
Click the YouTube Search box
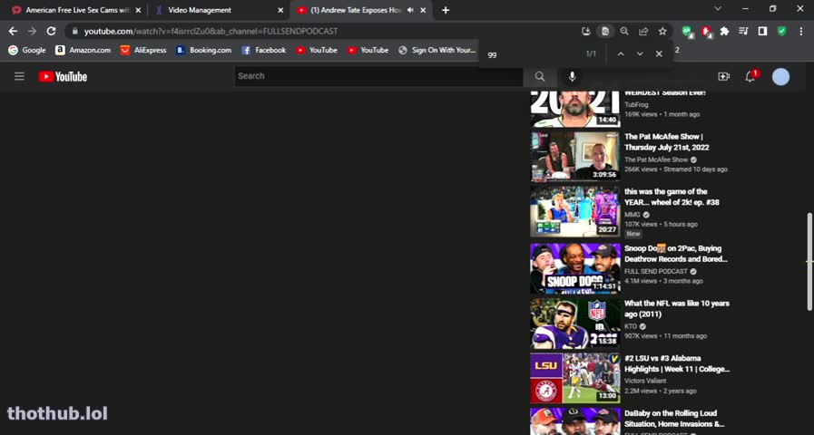(378, 76)
